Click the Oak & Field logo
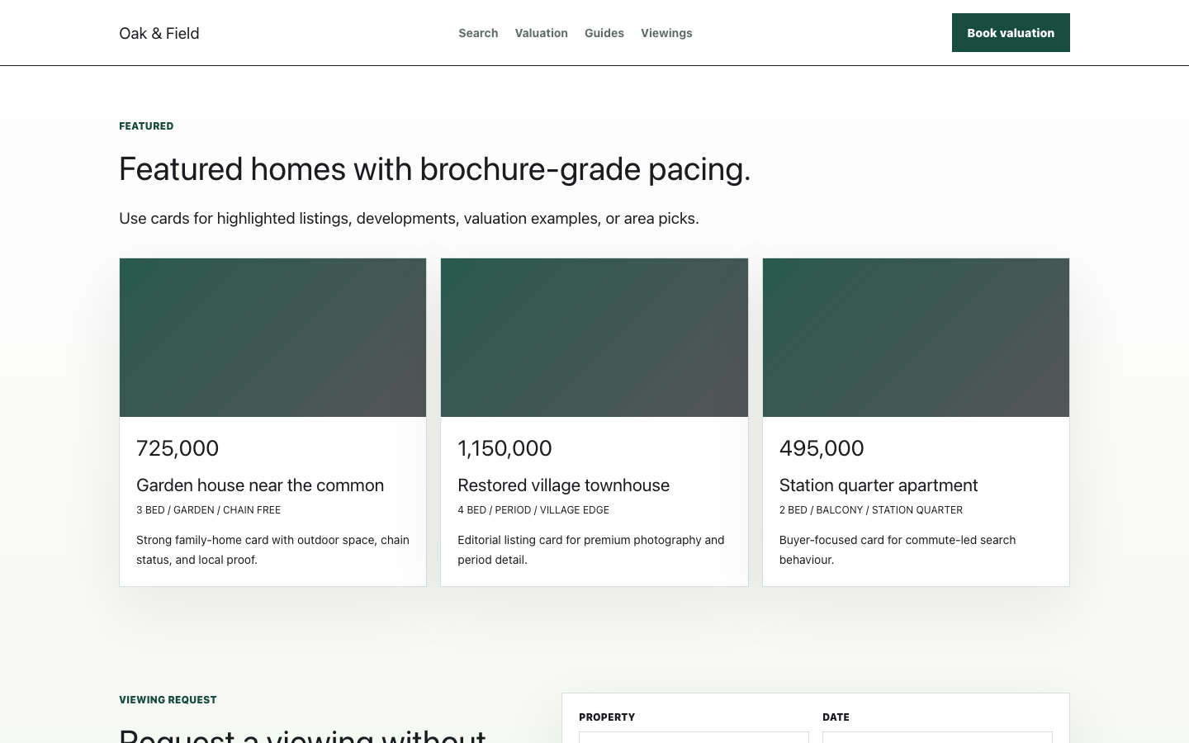This screenshot has width=1189, height=743. [x=159, y=33]
